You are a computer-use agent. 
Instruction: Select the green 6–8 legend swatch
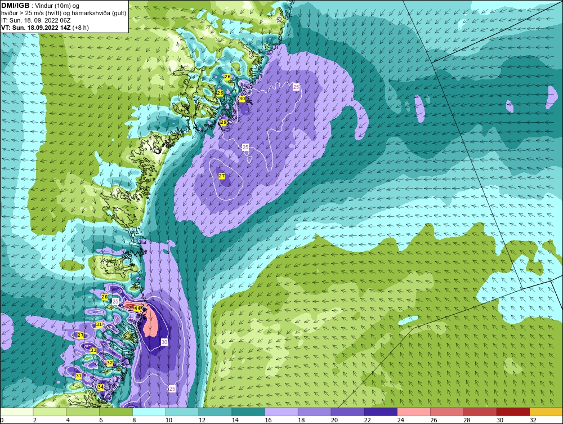[x=116, y=412]
